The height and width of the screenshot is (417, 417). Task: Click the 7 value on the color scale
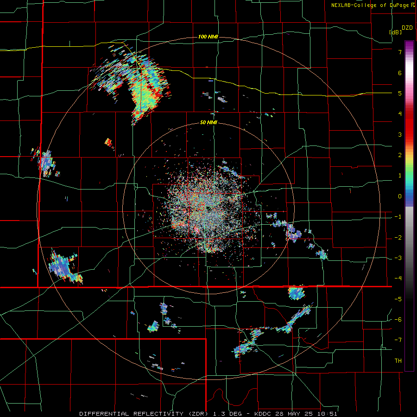tap(400, 52)
